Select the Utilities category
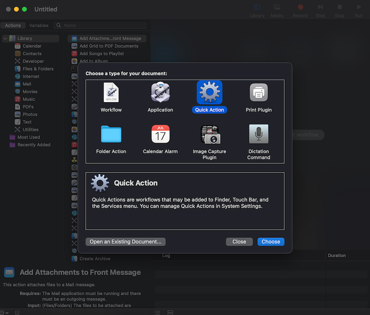The image size is (370, 315). pos(30,130)
